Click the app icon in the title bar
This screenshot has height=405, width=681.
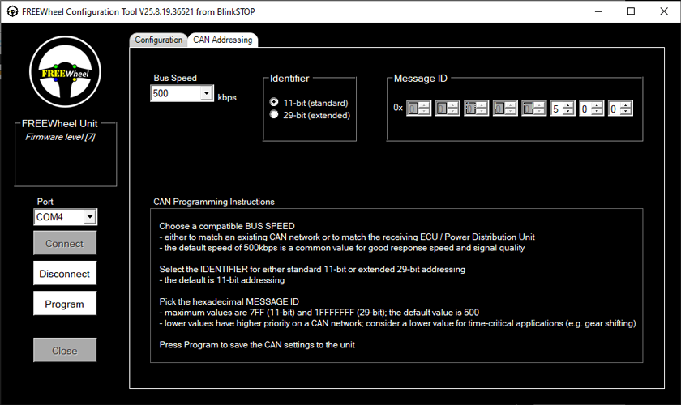[x=13, y=11]
